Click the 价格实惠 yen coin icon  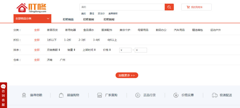[176, 95]
